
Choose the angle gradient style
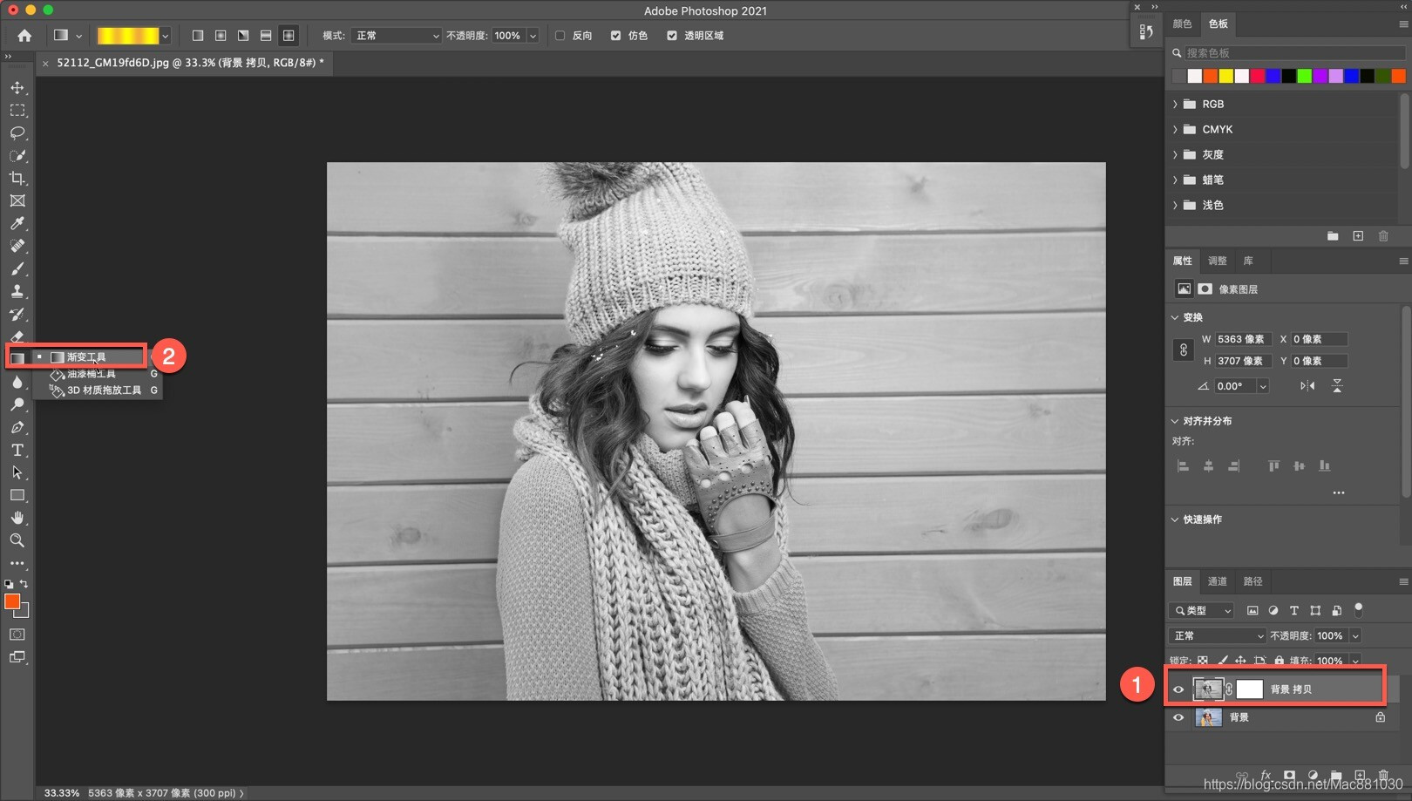[x=243, y=36]
